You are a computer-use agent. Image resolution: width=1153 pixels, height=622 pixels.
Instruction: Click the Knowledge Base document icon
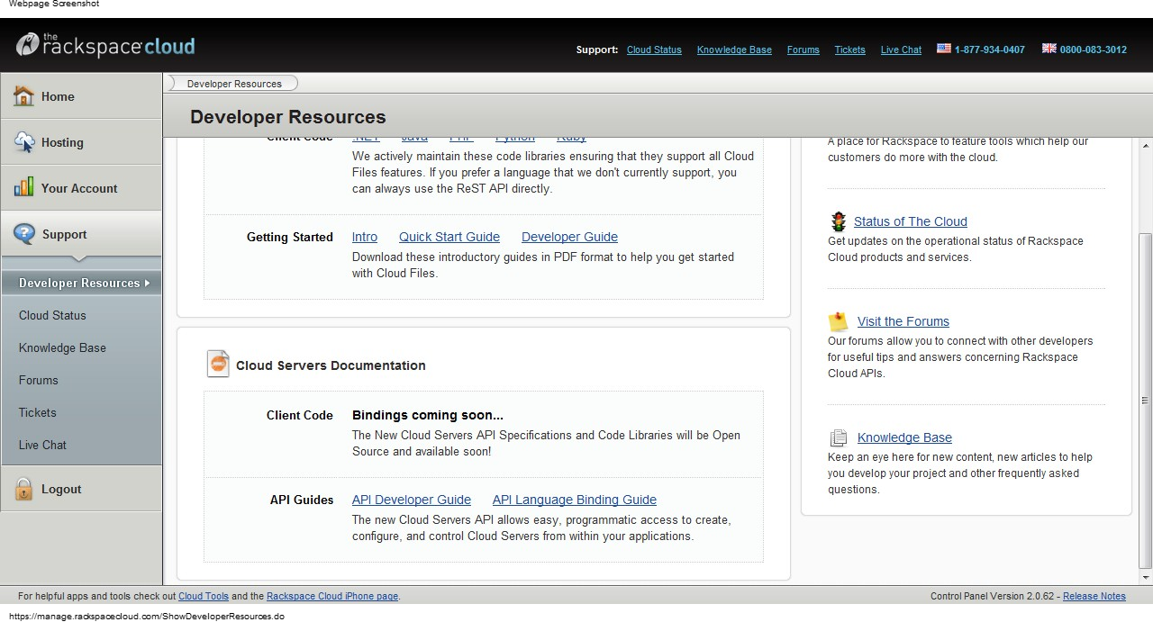[839, 437]
